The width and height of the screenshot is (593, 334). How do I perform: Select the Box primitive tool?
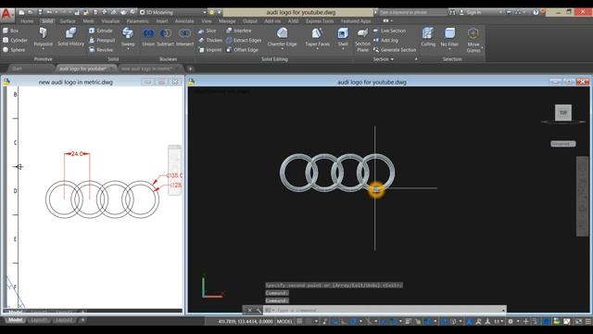pyautogui.click(x=10, y=31)
